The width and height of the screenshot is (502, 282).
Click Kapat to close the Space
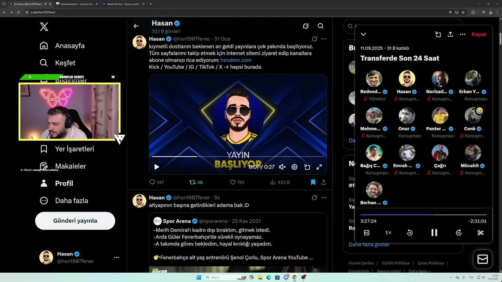pos(479,34)
